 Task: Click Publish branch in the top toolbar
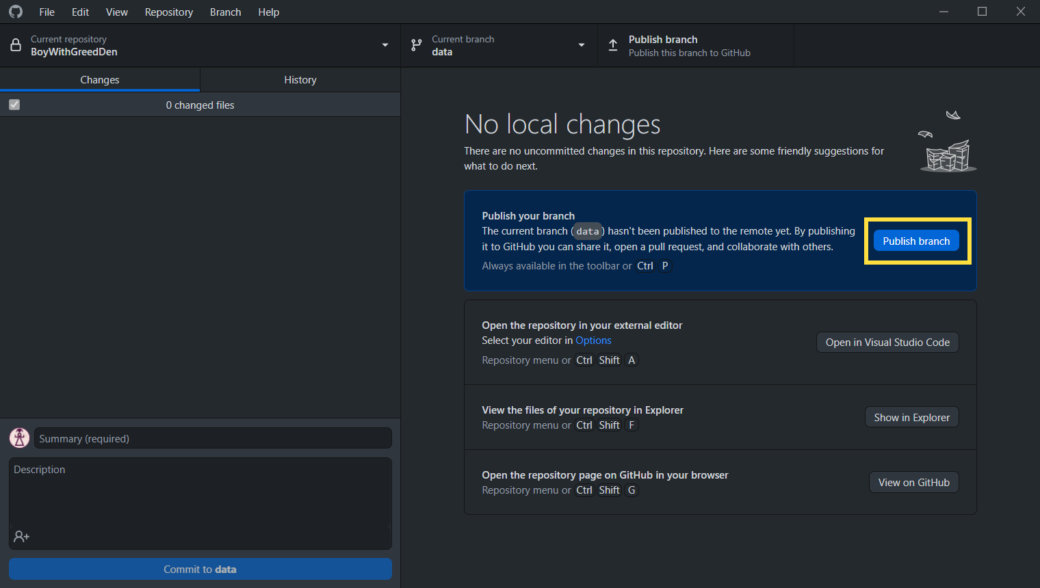pos(696,46)
